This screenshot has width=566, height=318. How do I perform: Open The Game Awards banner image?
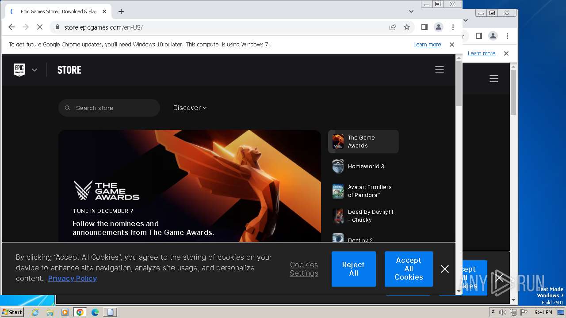190,186
